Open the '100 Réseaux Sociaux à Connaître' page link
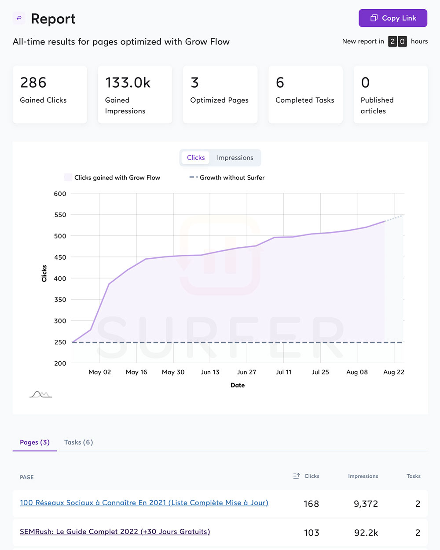Image resolution: width=440 pixels, height=550 pixels. [x=144, y=503]
